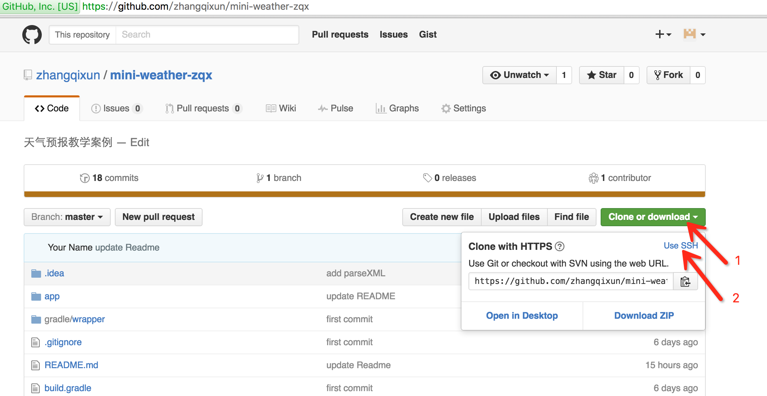
Task: Select the HTTPS clone URL field
Action: pos(571,282)
